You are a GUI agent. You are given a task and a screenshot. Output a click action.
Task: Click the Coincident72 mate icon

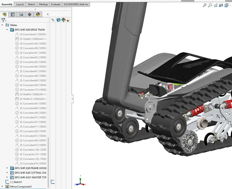pyautogui.click(x=17, y=136)
